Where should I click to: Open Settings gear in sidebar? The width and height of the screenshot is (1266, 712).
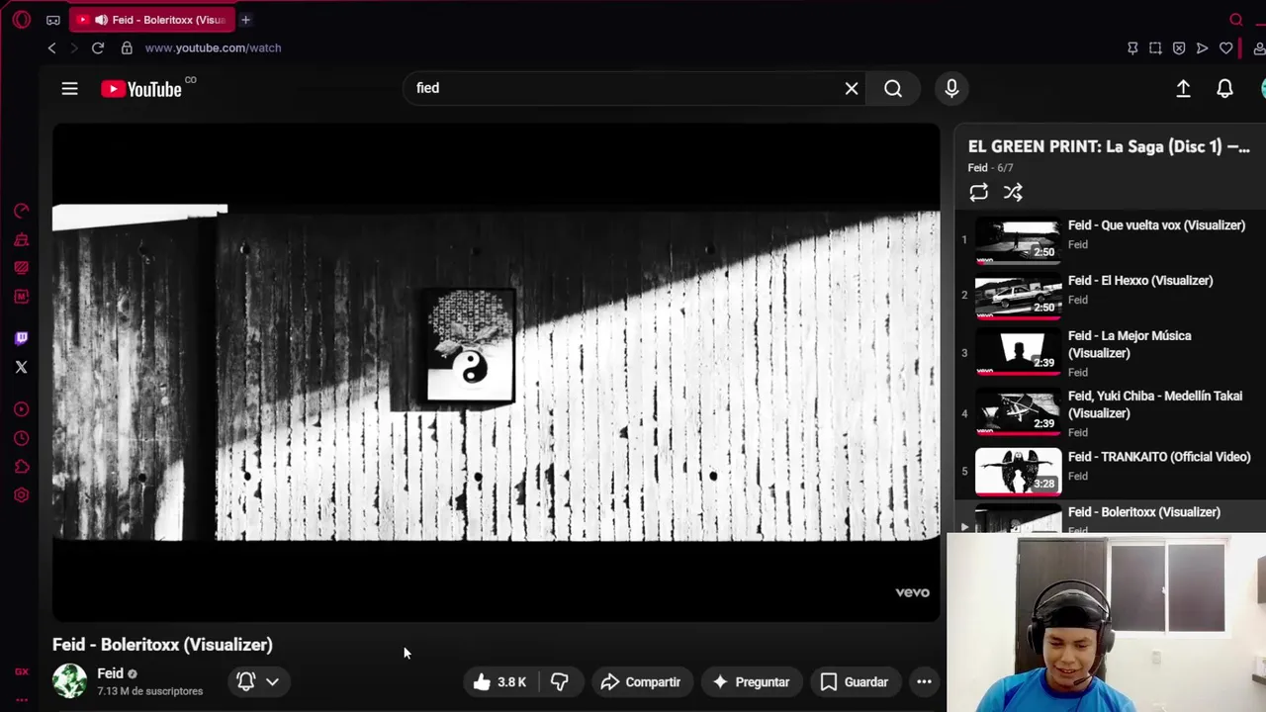point(21,495)
